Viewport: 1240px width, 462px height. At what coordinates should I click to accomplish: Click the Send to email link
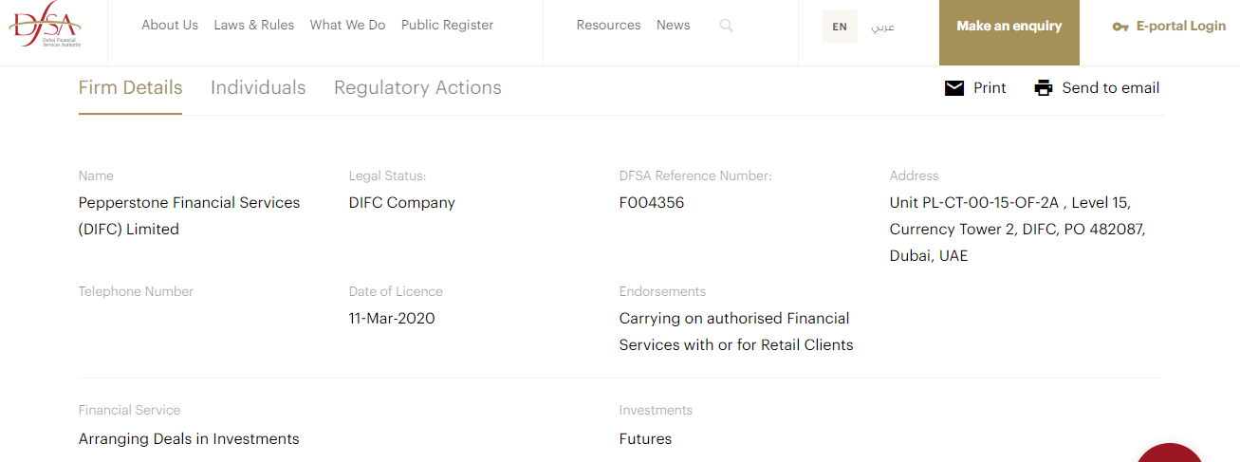(x=1111, y=88)
